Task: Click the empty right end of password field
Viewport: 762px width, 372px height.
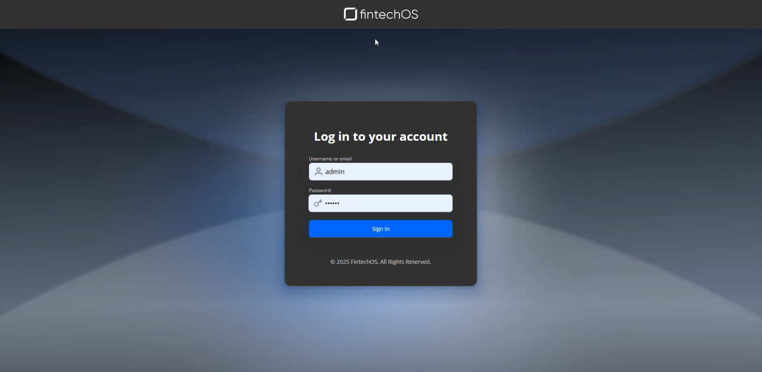Action: click(428, 203)
